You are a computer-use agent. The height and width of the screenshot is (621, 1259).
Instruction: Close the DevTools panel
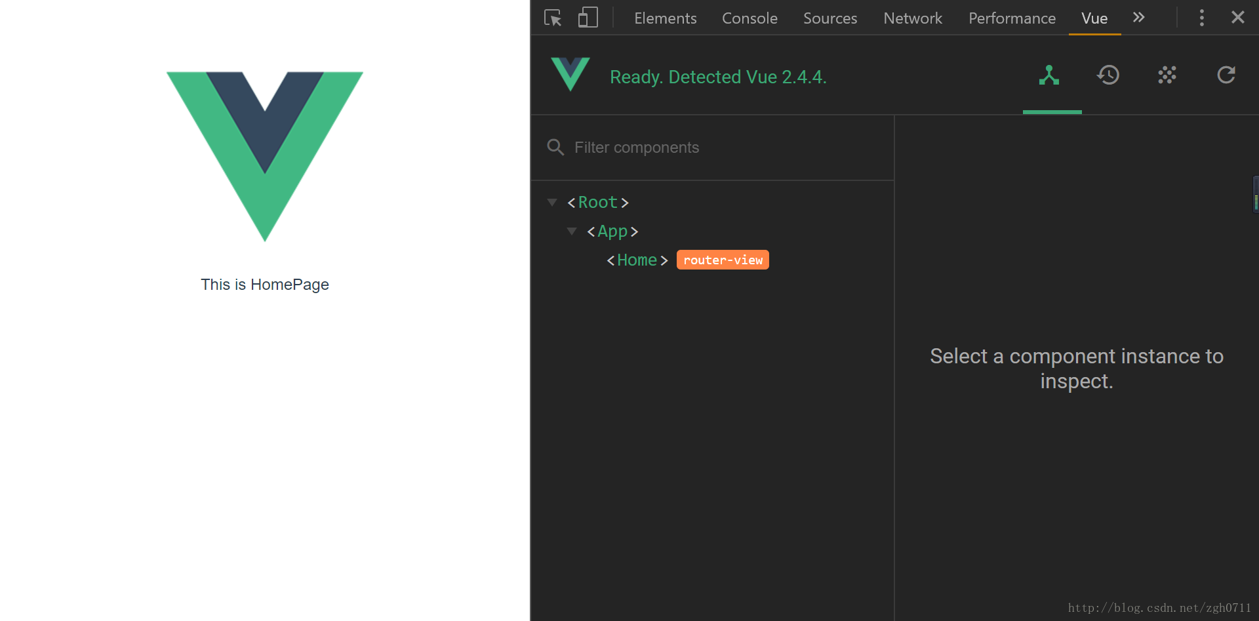click(1238, 18)
